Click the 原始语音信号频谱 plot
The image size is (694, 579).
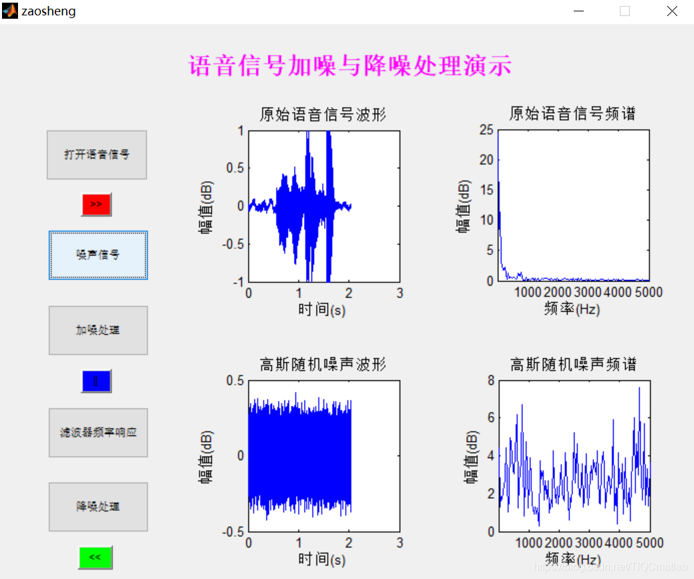[x=574, y=205]
